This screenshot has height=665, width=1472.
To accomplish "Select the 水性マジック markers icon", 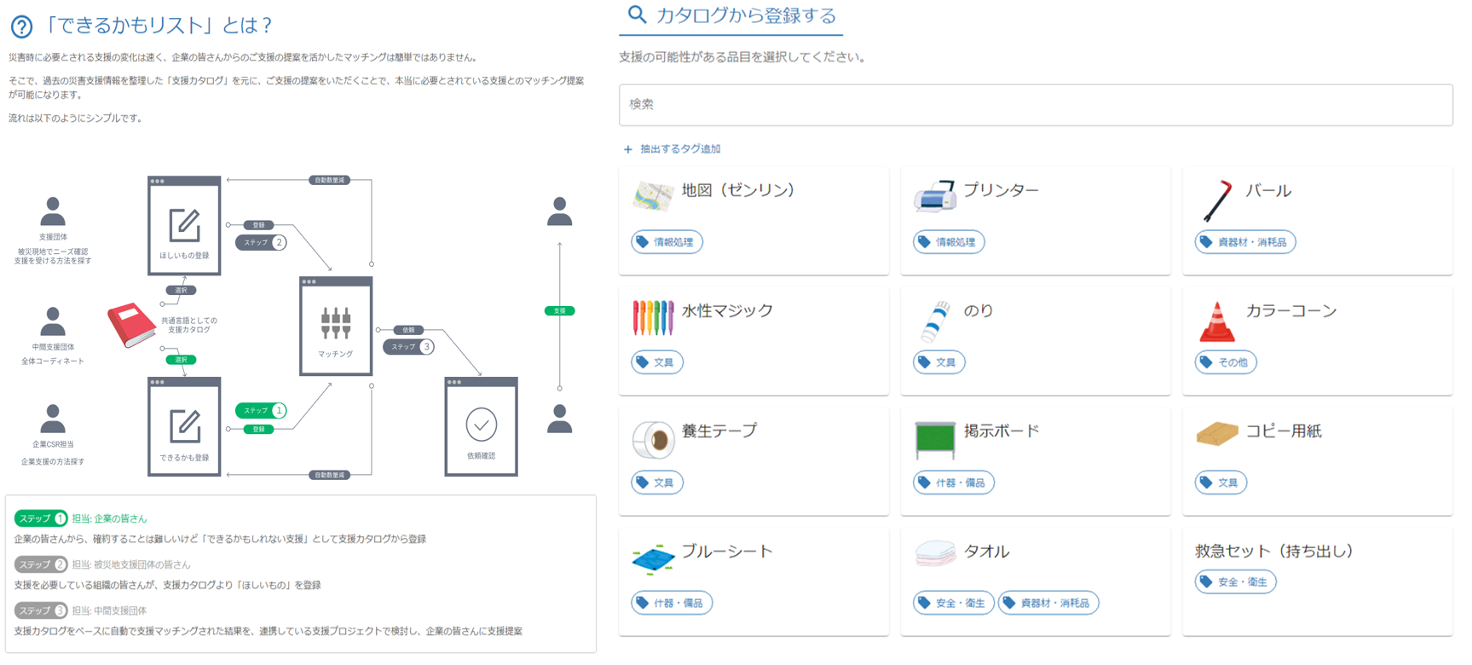I will coord(653,317).
